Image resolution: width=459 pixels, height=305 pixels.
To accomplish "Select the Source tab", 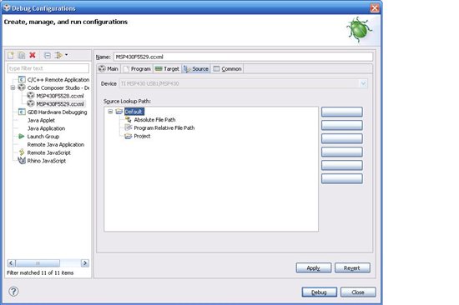I will (196, 68).
